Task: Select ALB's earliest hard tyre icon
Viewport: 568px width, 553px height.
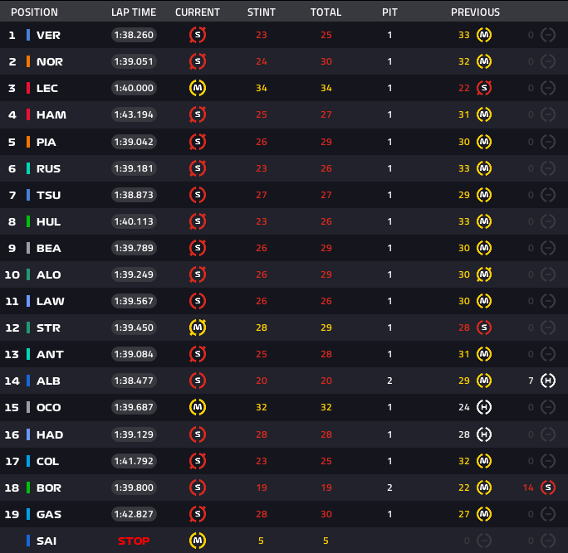Action: pos(547,381)
